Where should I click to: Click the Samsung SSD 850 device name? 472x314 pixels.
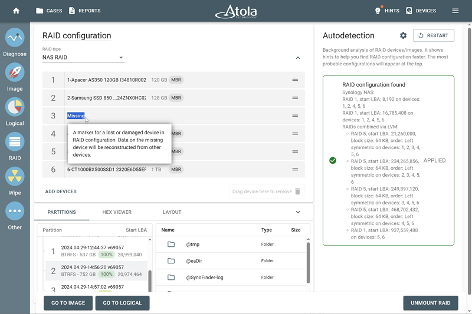point(107,98)
